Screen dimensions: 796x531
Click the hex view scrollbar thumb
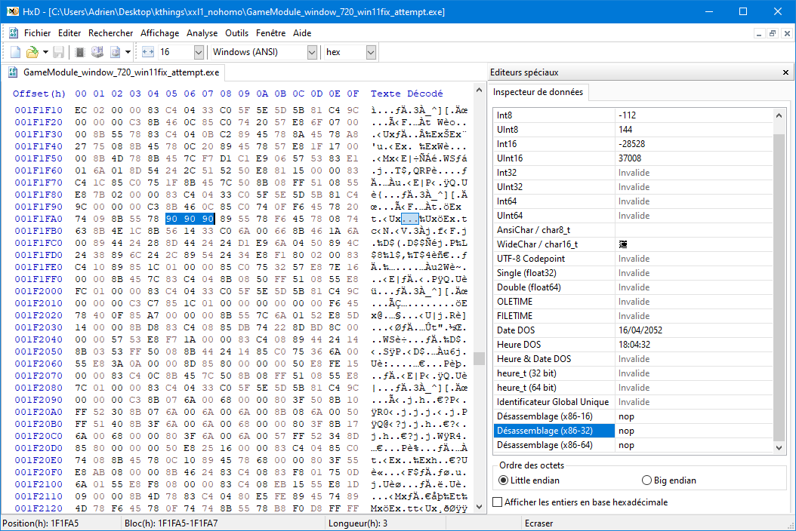[x=479, y=358]
